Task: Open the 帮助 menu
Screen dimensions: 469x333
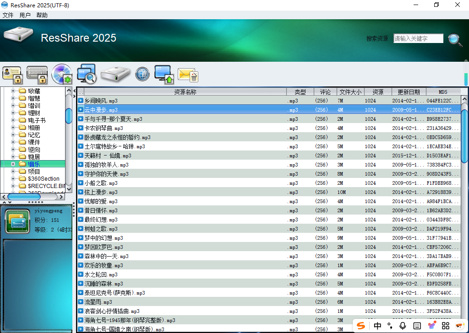Action: pyautogui.click(x=42, y=15)
